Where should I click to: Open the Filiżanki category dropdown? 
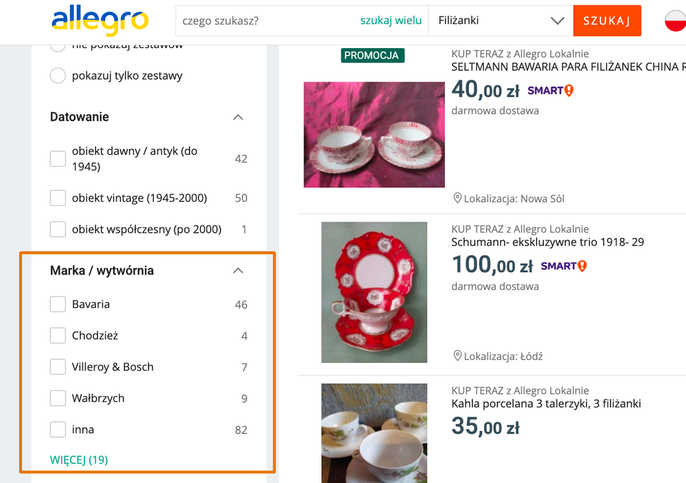coord(500,21)
